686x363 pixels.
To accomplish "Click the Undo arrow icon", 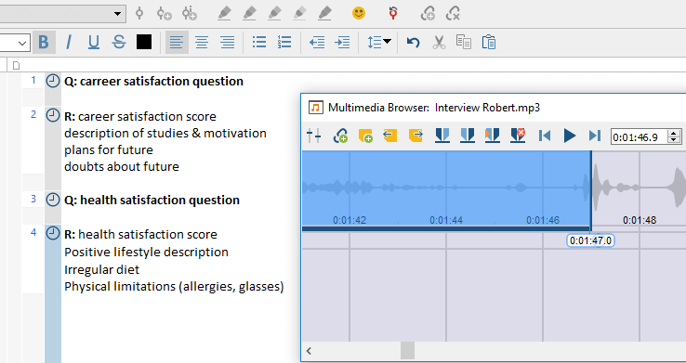I will click(413, 43).
